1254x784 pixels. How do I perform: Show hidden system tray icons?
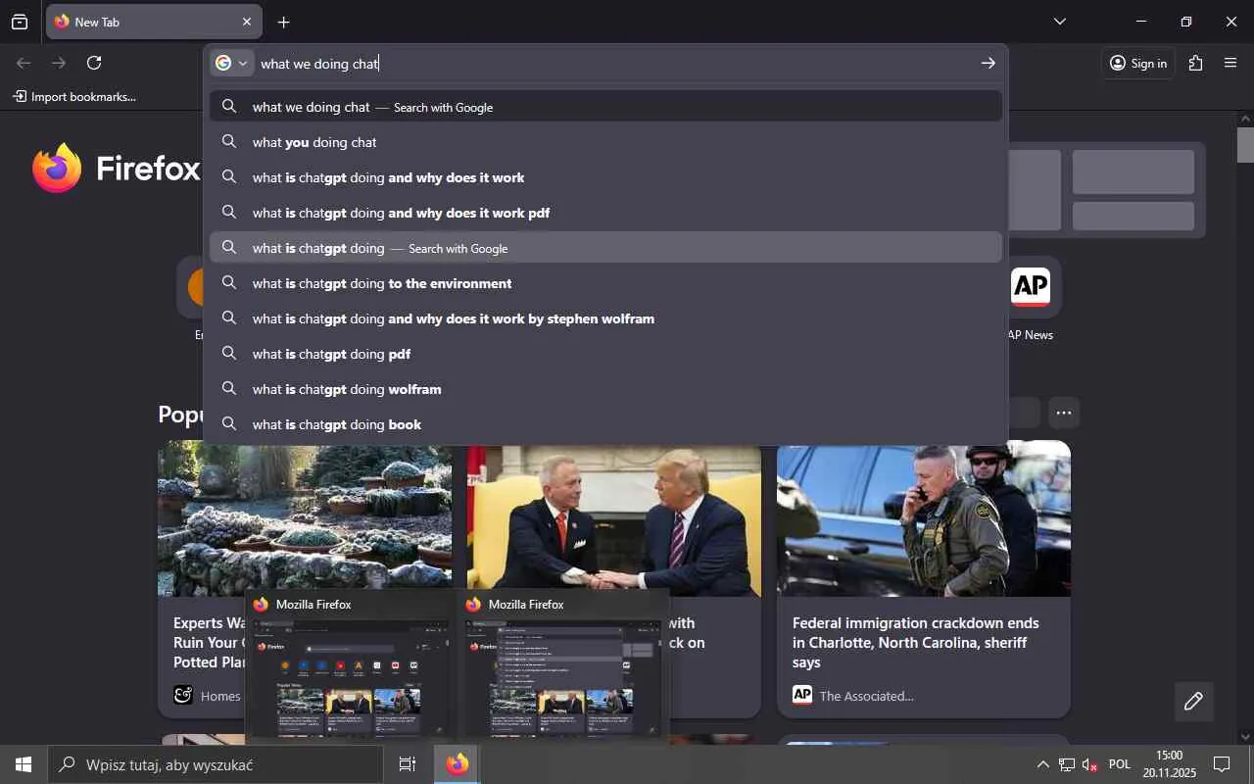click(1042, 764)
